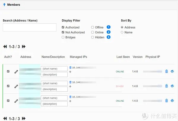The width and height of the screenshot is (178, 121).
Task: Deauthorize the second member checkbox
Action: pos(8,86)
